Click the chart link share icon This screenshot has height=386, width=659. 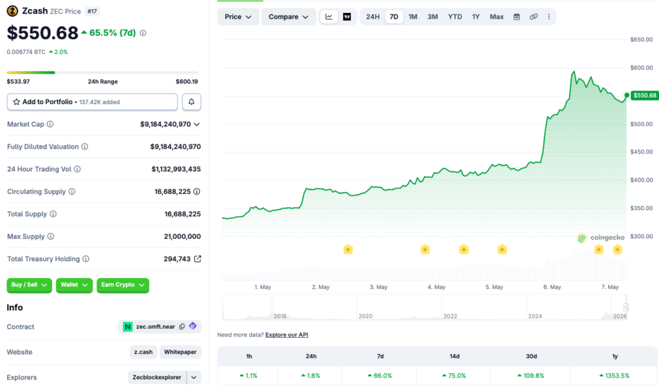point(534,17)
